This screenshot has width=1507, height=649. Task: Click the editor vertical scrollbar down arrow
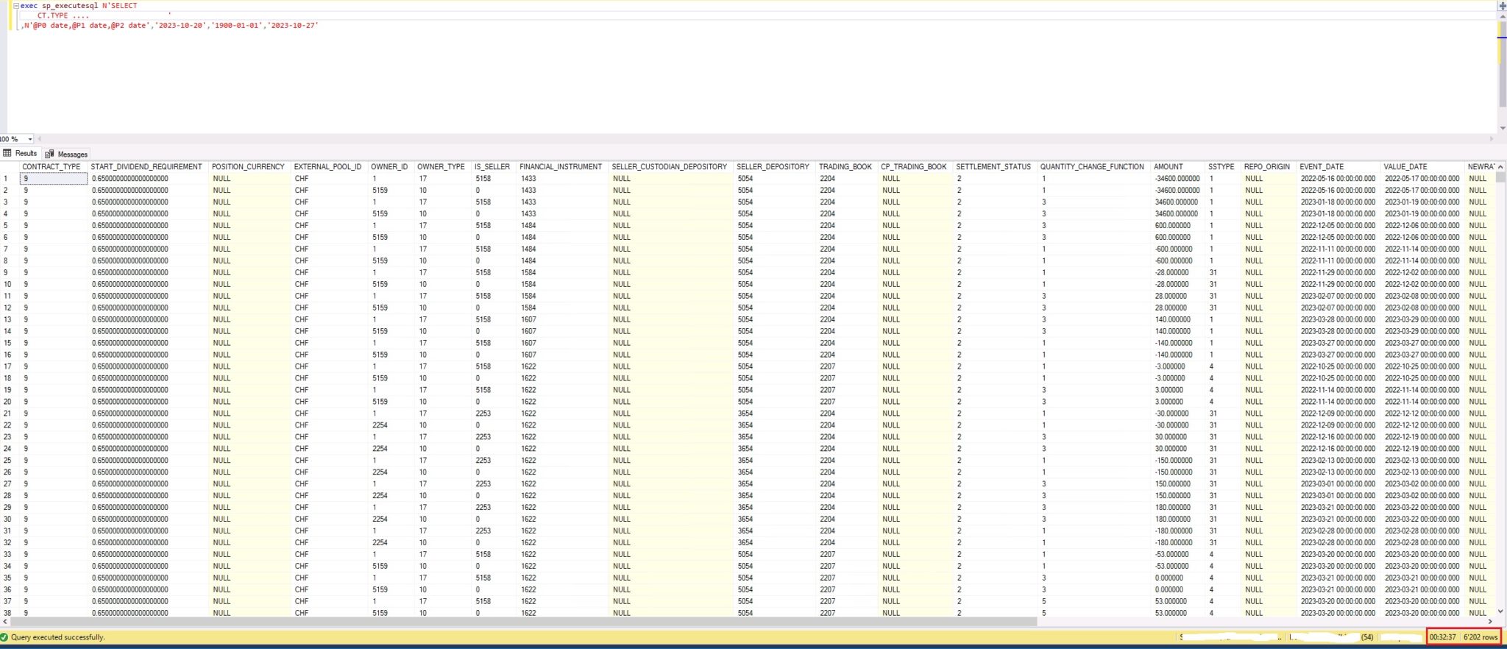pyautogui.click(x=1502, y=130)
